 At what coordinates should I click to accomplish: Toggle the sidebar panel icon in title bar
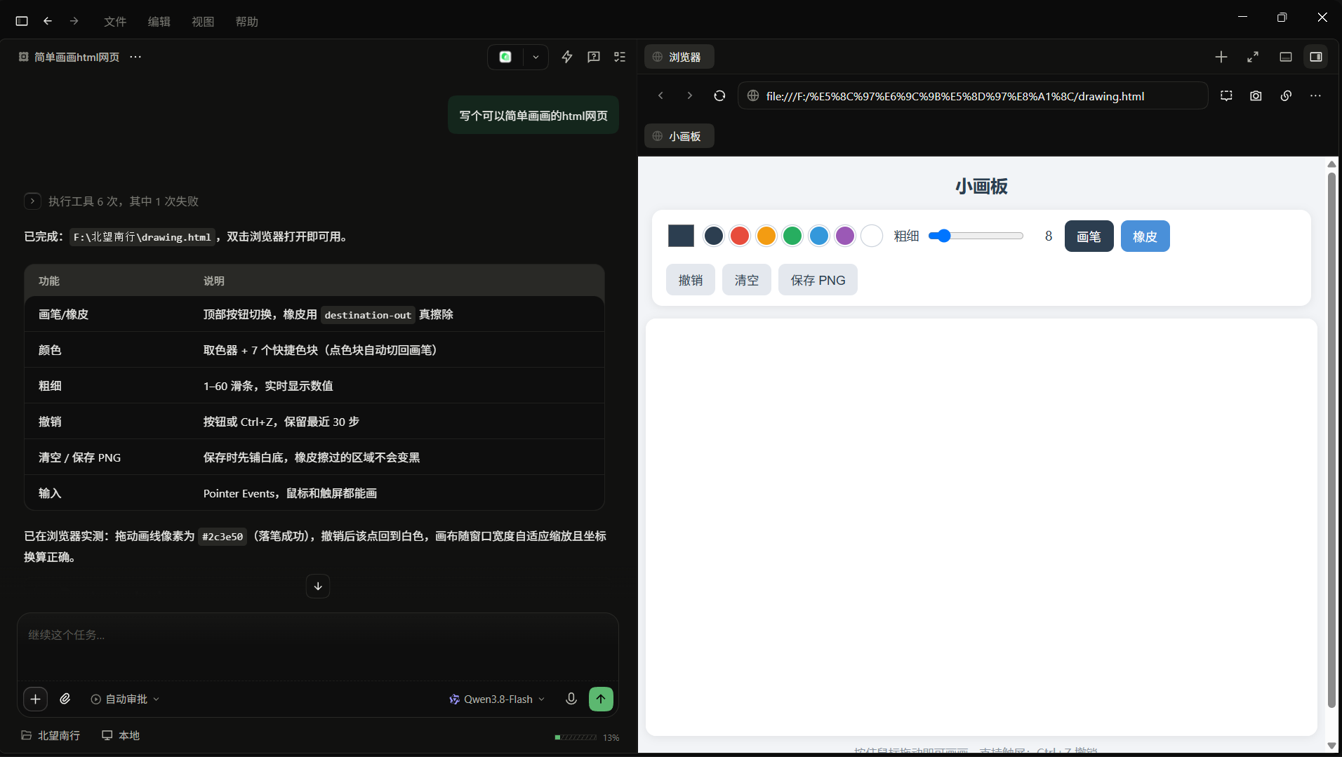coord(22,21)
